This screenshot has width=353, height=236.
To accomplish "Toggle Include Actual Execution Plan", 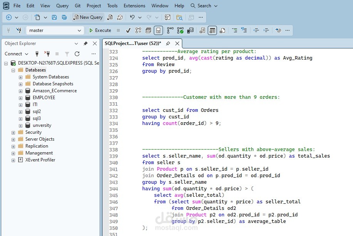I will 170,30.
